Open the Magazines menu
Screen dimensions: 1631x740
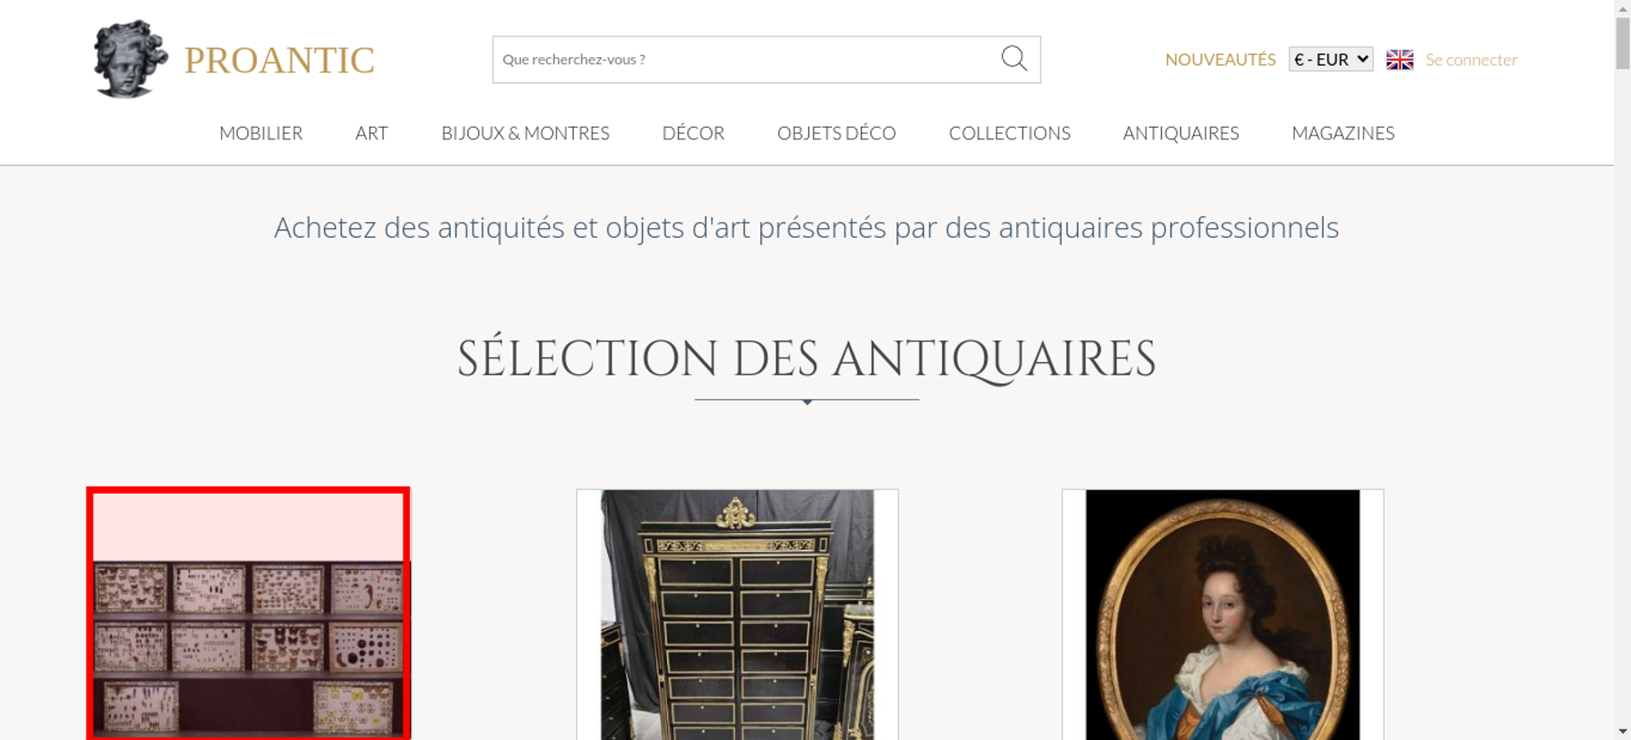pos(1343,133)
